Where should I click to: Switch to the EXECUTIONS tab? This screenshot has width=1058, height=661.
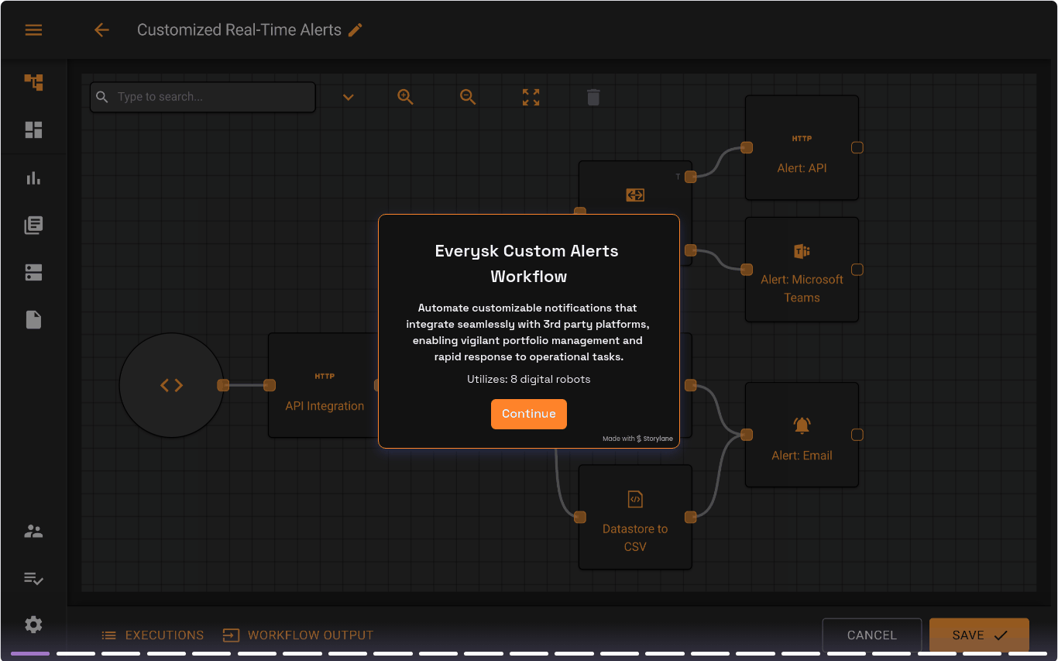coord(153,635)
